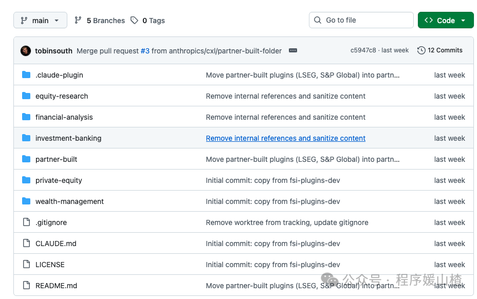477x299 pixels.
Task: Click the Go to file search field
Action: pyautogui.click(x=361, y=20)
